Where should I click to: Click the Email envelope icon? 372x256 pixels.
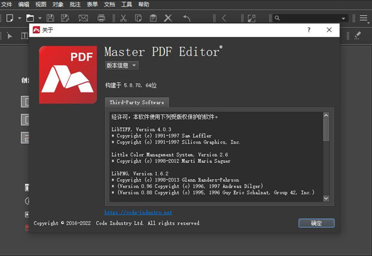tap(83, 18)
